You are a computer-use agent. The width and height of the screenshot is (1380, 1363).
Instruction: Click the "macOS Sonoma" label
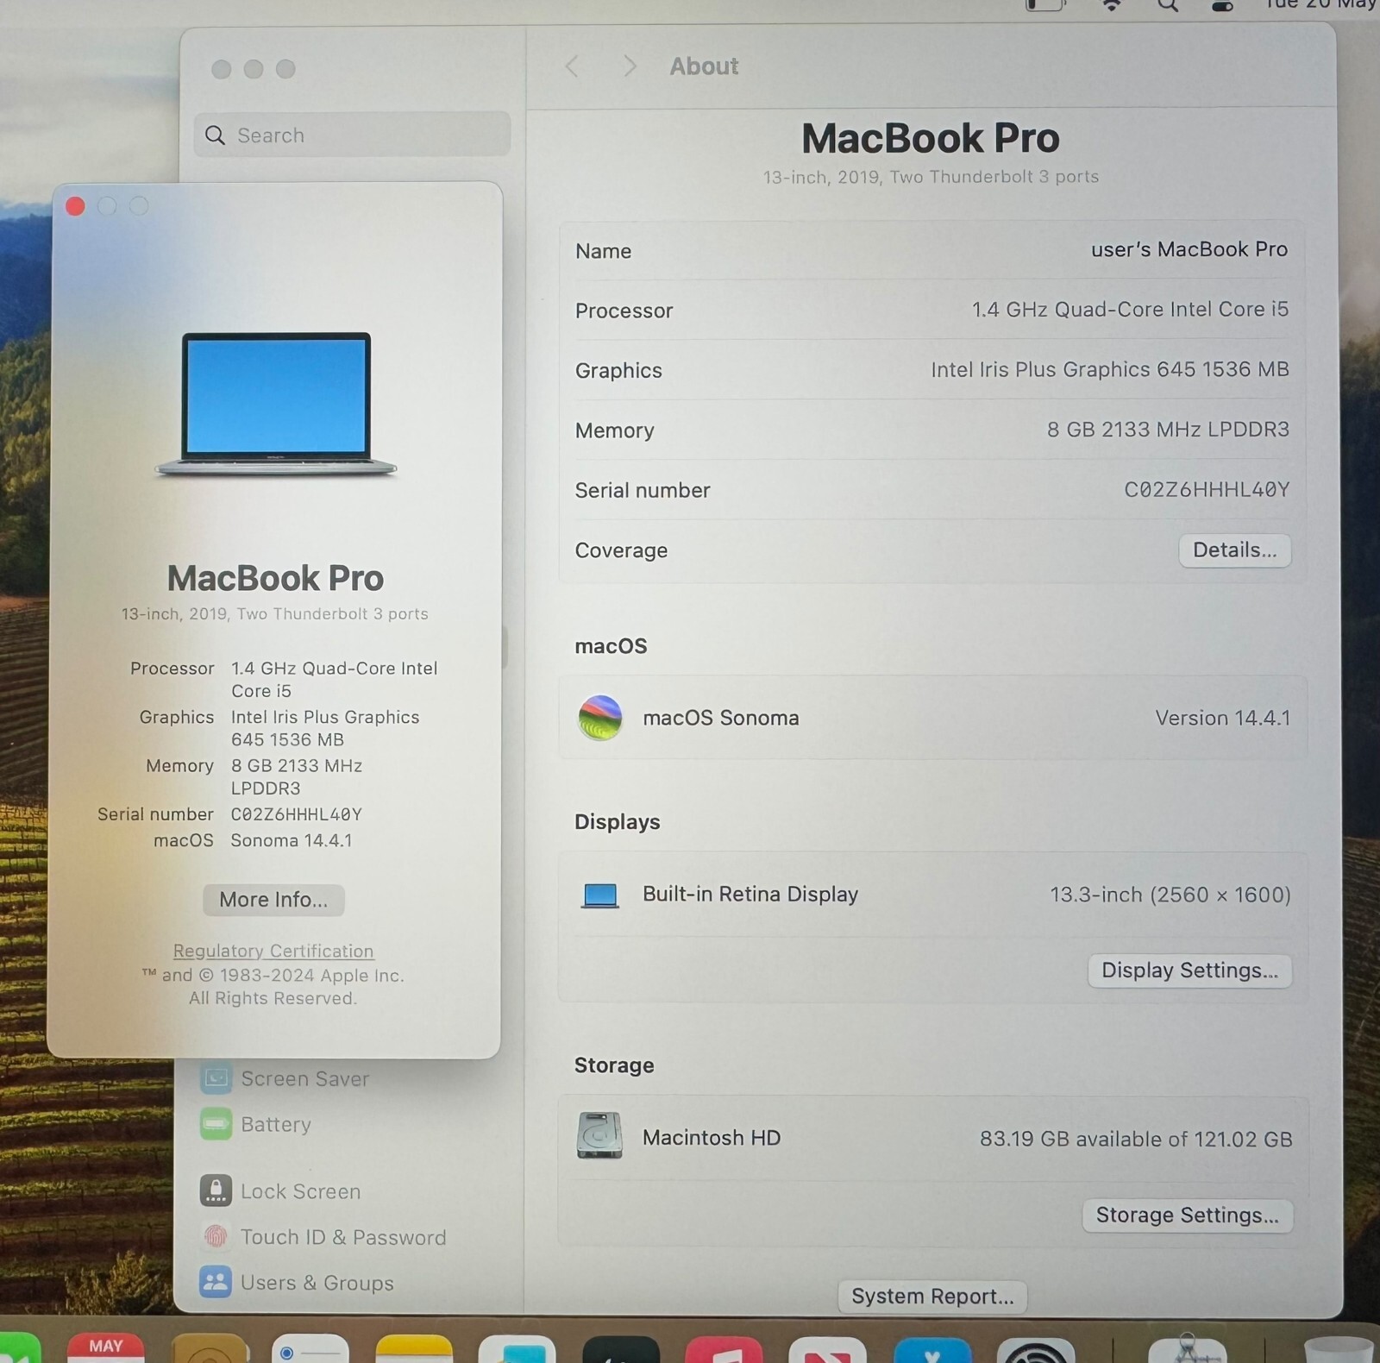click(721, 718)
